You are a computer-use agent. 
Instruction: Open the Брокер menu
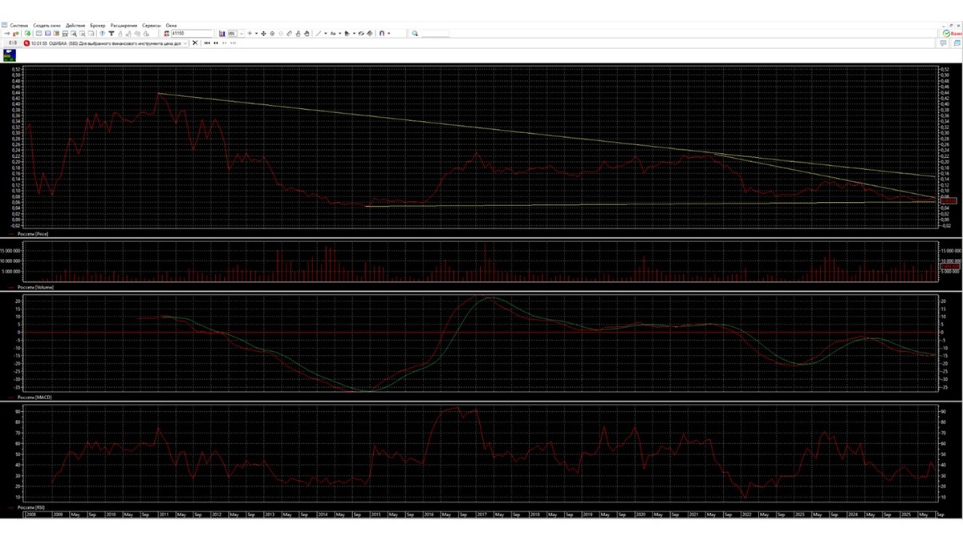[x=97, y=26]
